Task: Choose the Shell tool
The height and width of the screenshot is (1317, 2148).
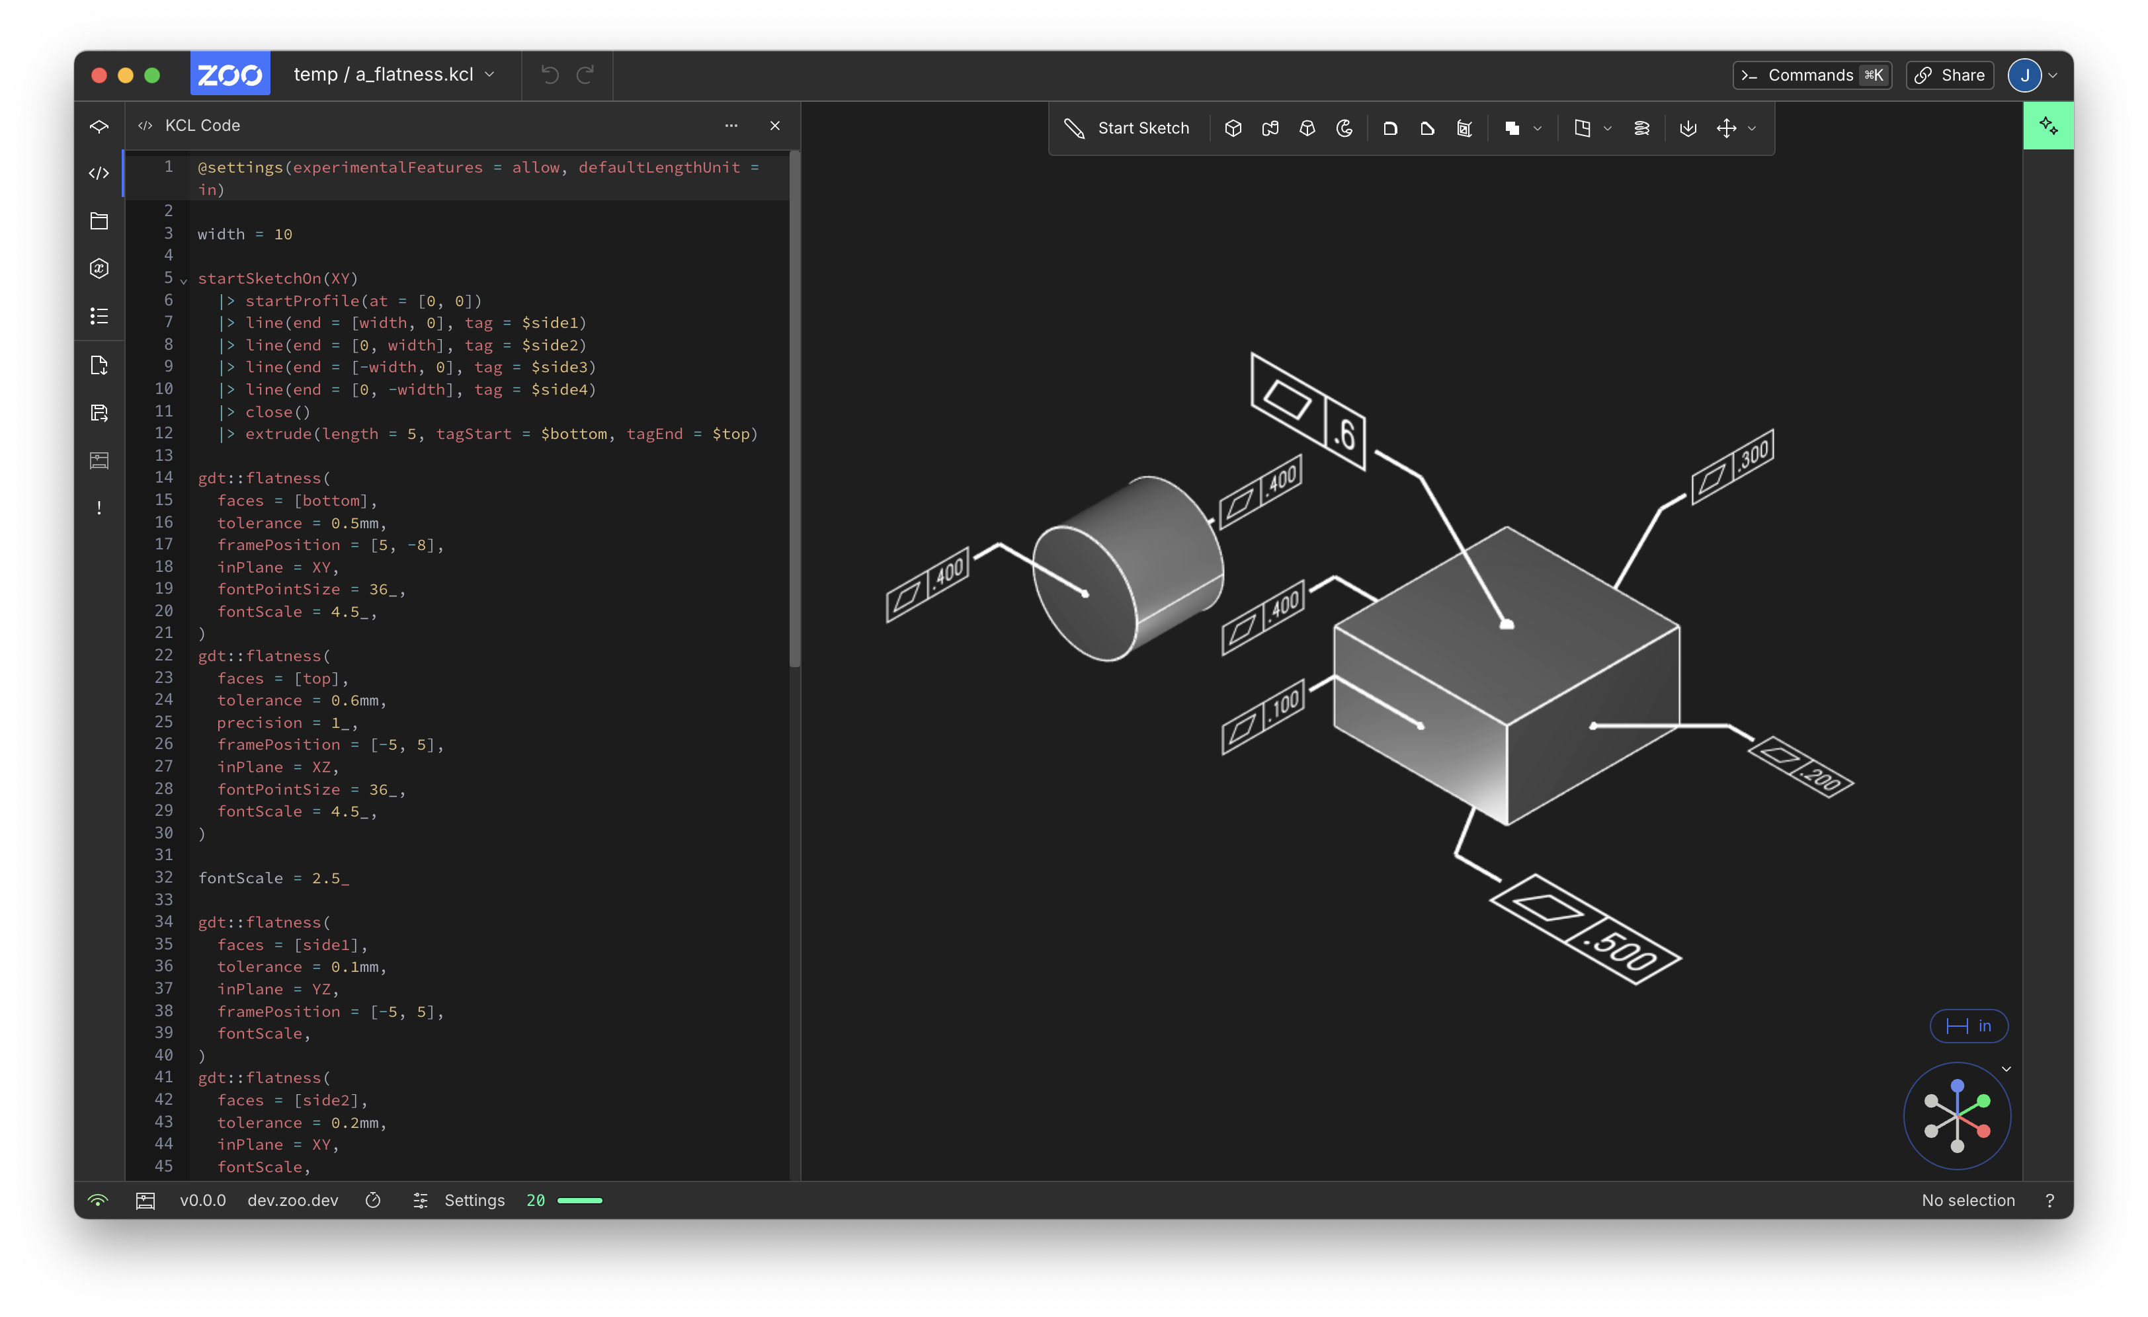Action: [x=1465, y=128]
